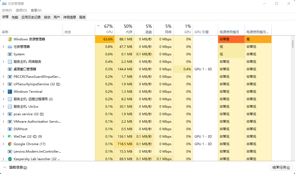This screenshot has height=174, width=295.
Task: Expand the Google Chrome (17) process group
Action: point(3,144)
